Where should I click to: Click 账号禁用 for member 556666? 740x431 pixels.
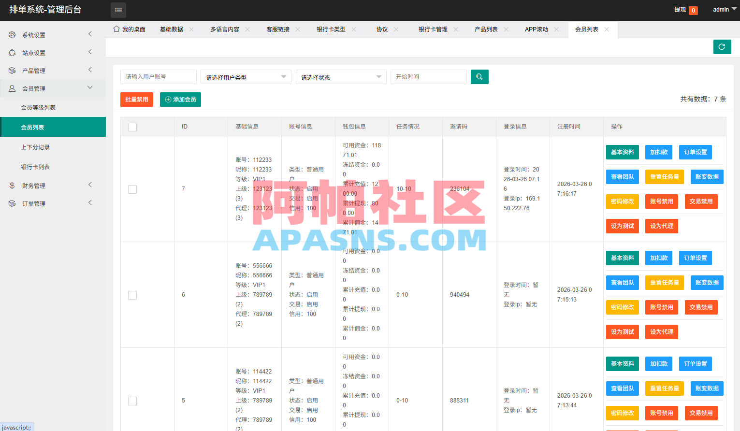click(x=662, y=307)
